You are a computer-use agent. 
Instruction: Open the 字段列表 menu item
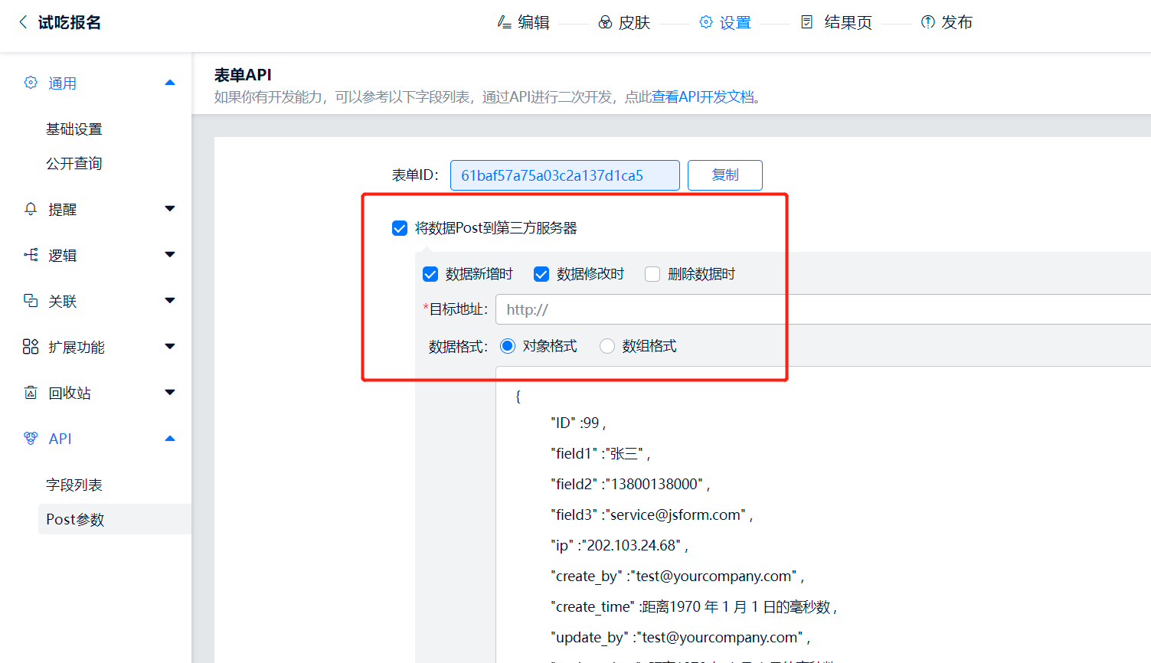click(x=74, y=485)
